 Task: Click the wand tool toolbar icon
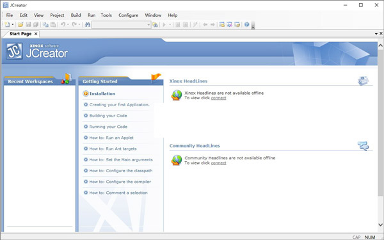point(195,24)
